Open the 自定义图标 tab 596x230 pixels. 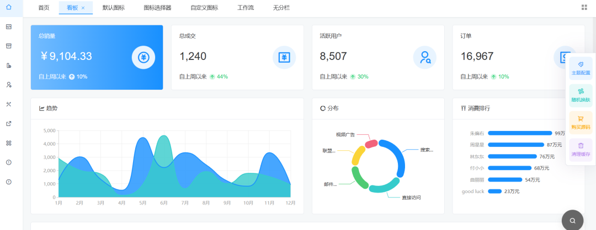[204, 8]
